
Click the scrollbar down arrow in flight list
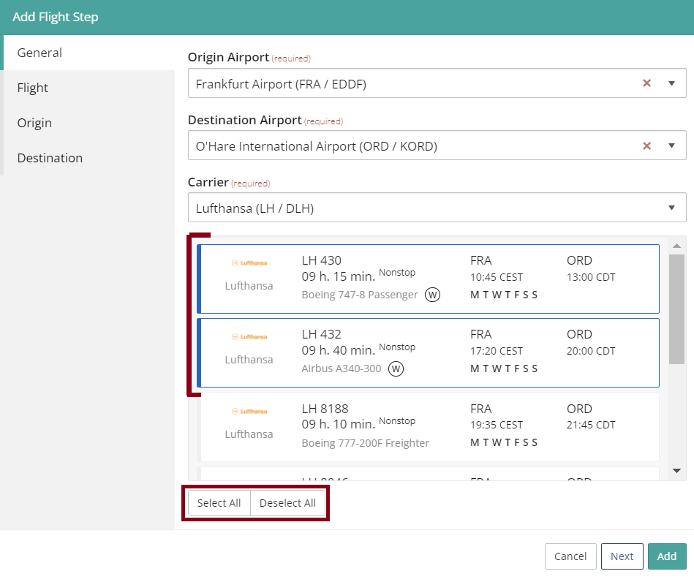click(676, 470)
